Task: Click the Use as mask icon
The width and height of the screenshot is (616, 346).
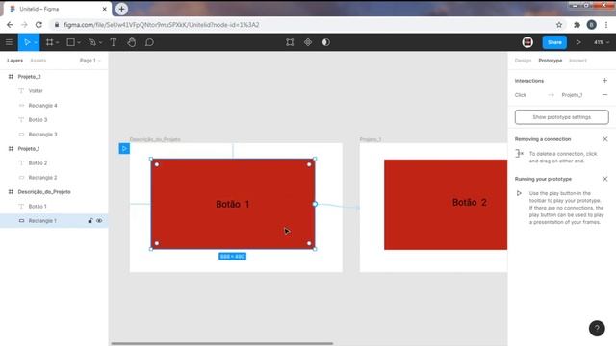Action: (x=326, y=42)
